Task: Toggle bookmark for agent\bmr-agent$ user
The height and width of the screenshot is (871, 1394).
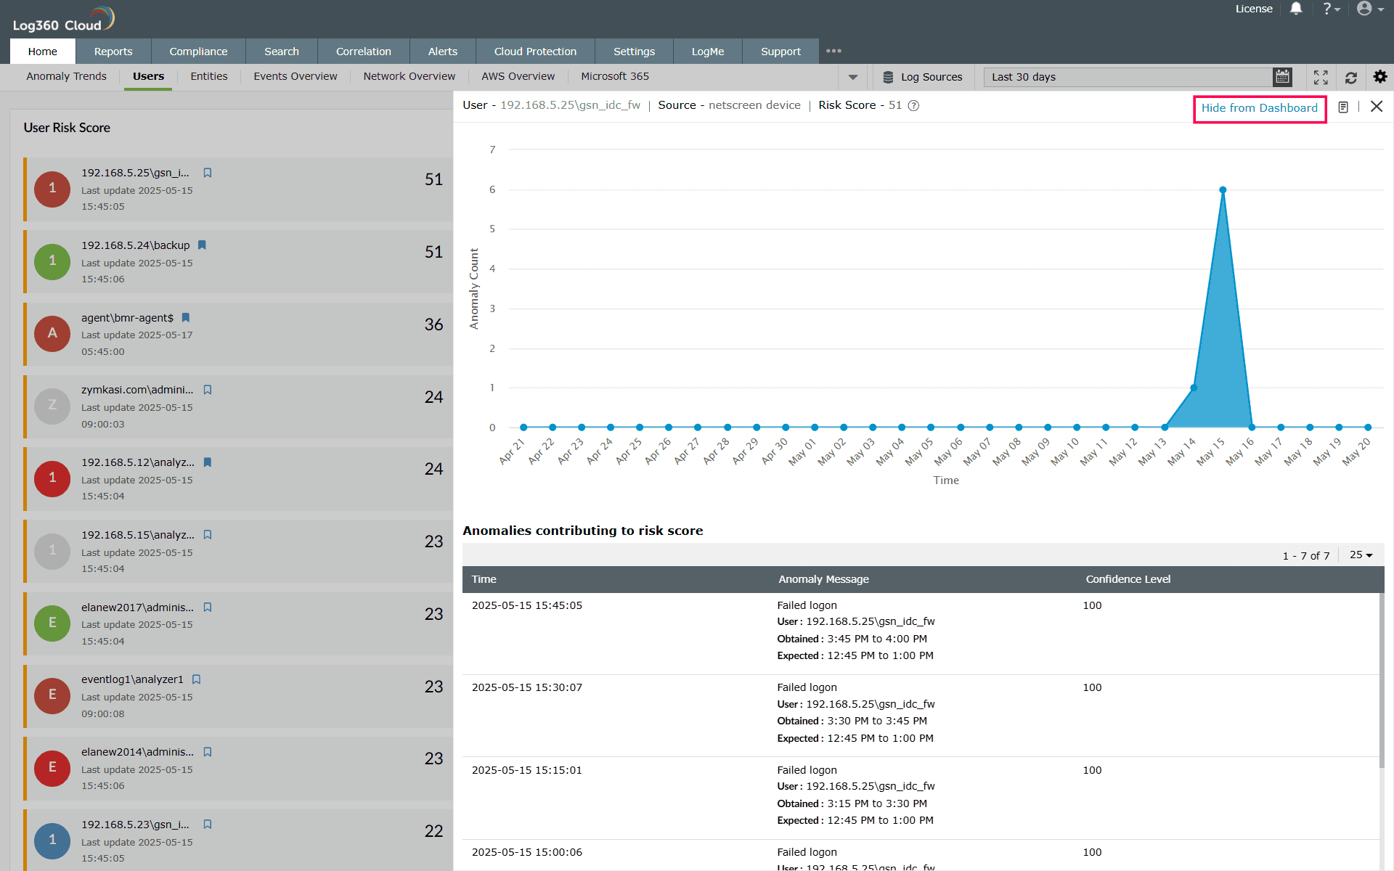Action: [186, 318]
